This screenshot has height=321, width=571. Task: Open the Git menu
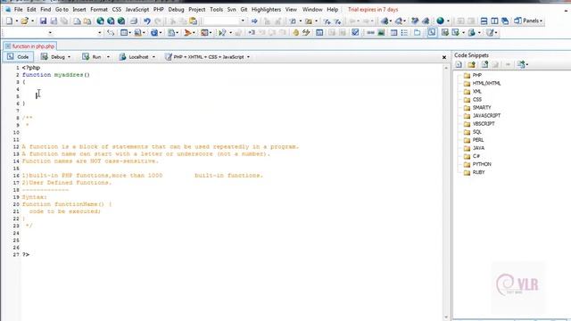[244, 10]
